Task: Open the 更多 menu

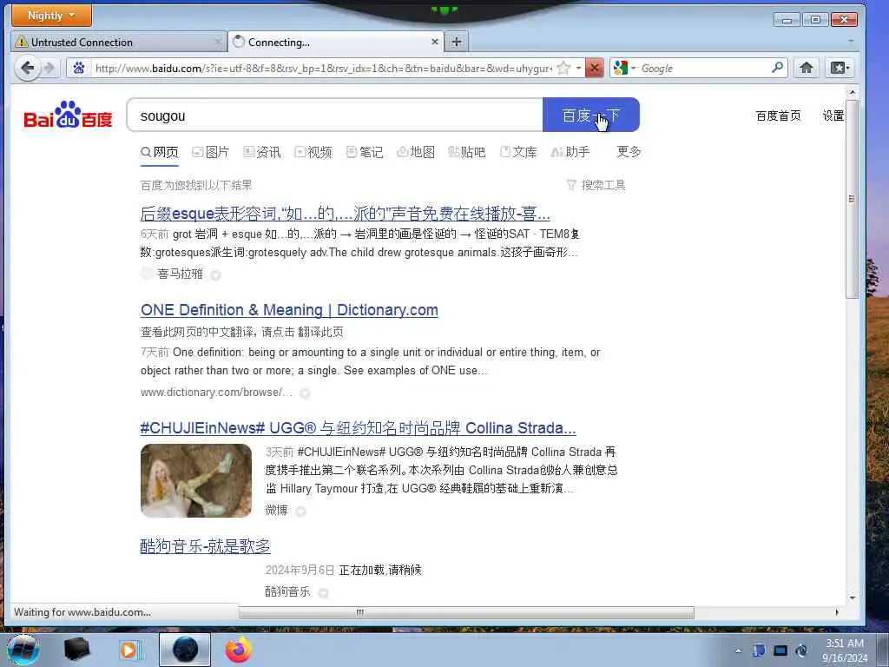Action: pos(629,151)
